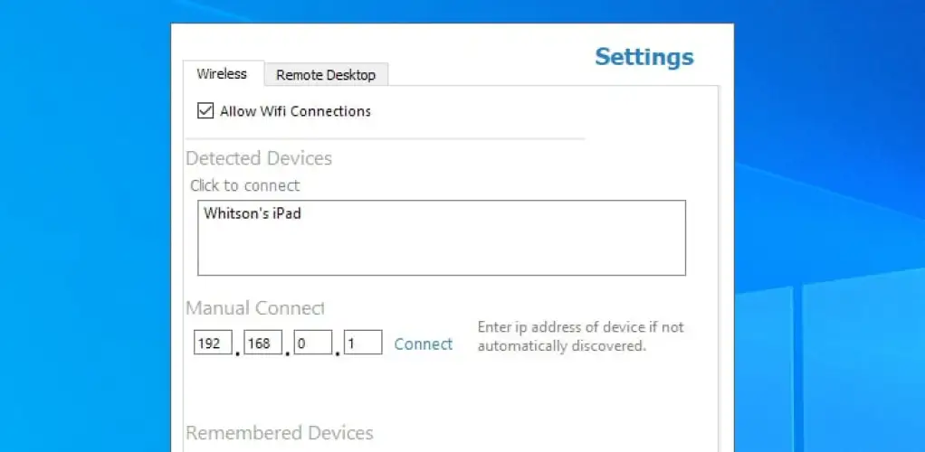Select the third IP octet field showing 0
This screenshot has height=452, width=925.
(x=313, y=343)
